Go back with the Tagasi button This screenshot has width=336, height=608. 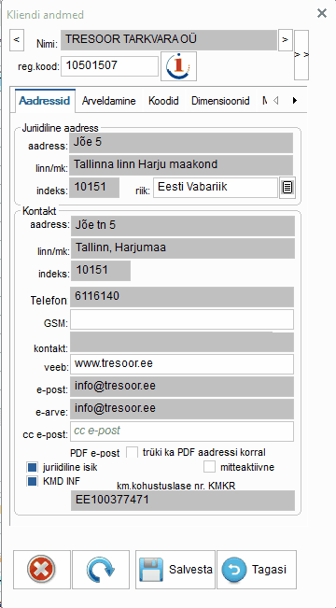click(257, 570)
